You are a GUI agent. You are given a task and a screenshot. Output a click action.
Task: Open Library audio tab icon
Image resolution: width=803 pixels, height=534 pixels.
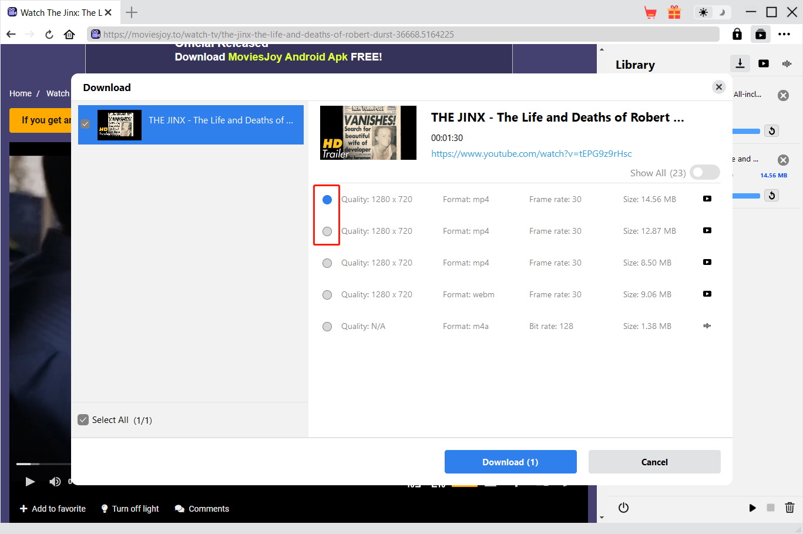click(x=787, y=63)
